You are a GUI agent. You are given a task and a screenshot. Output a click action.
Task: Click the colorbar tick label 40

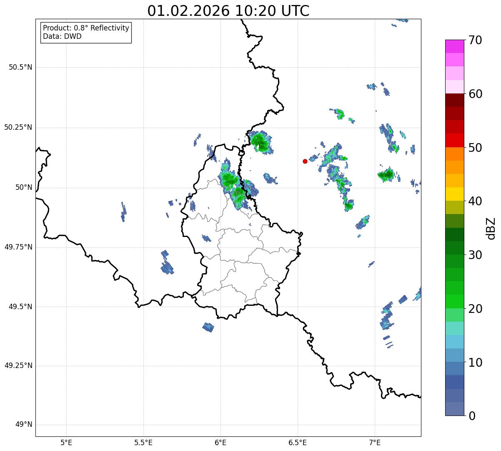coord(475,201)
